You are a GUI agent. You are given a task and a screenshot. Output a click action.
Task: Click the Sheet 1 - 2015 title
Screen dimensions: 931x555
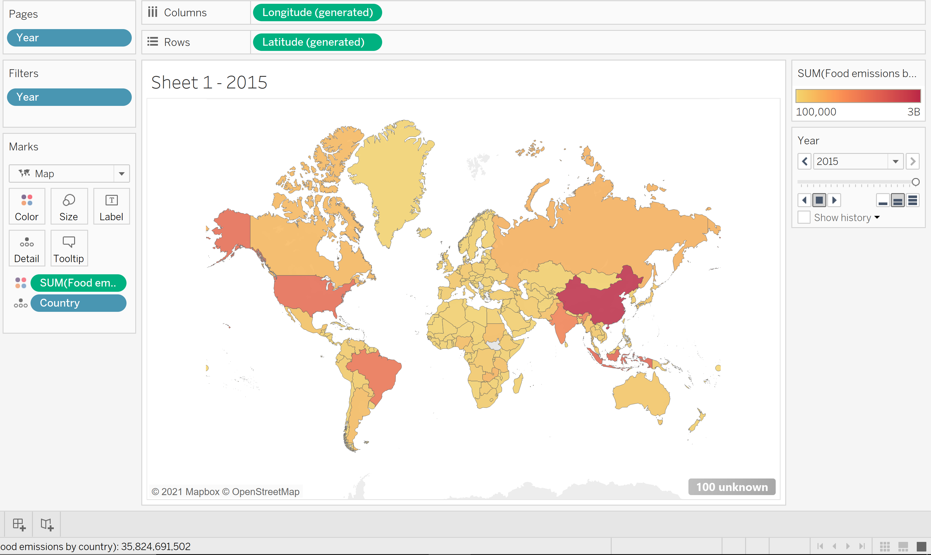coord(209,82)
